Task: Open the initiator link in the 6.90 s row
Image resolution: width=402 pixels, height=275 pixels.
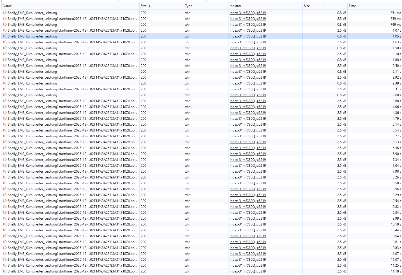Action: (x=248, y=154)
